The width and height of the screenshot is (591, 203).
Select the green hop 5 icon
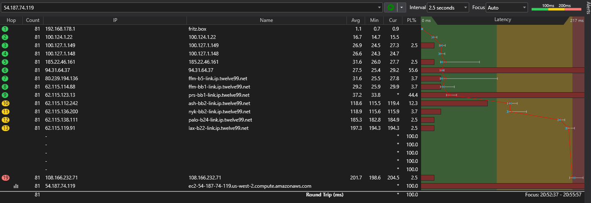[x=5, y=62]
